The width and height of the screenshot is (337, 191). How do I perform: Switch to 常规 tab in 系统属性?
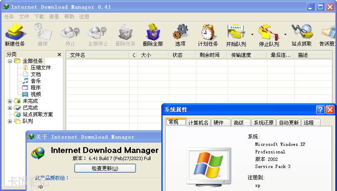(x=176, y=122)
